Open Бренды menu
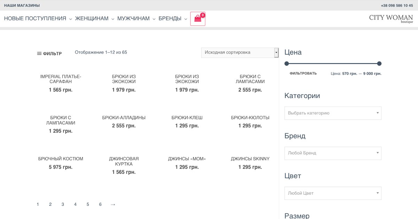Viewport: 418px width, 219px height. (170, 19)
